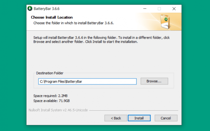Go back with the < Back button
This screenshot has height=131, width=210.
tap(116, 118)
